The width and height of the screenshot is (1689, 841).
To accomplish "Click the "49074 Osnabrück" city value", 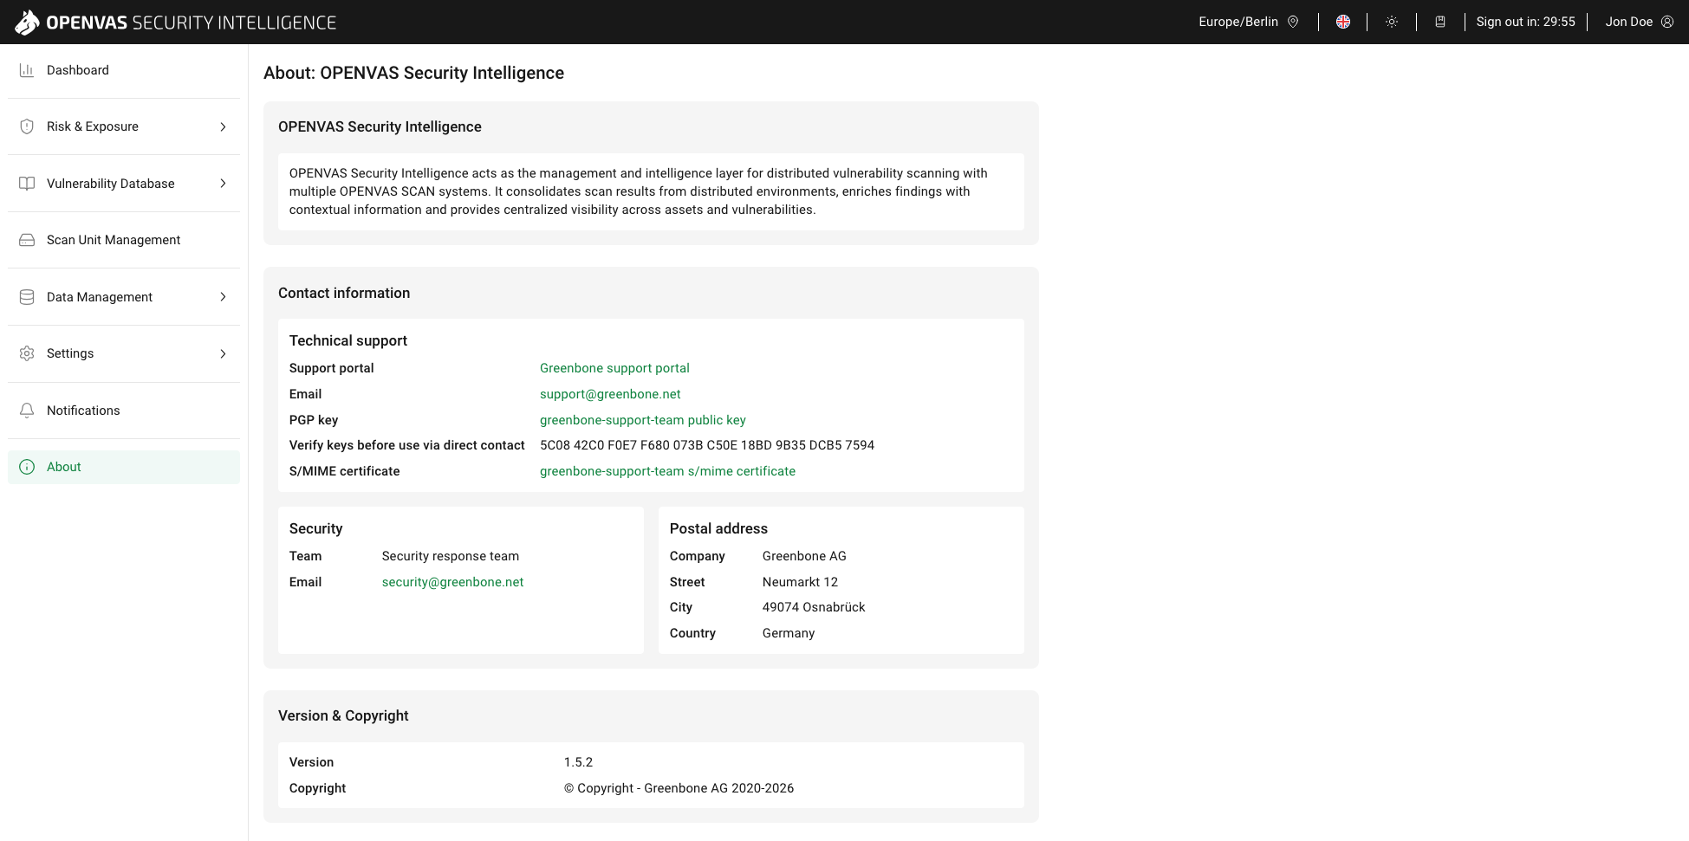I will coord(814,607).
